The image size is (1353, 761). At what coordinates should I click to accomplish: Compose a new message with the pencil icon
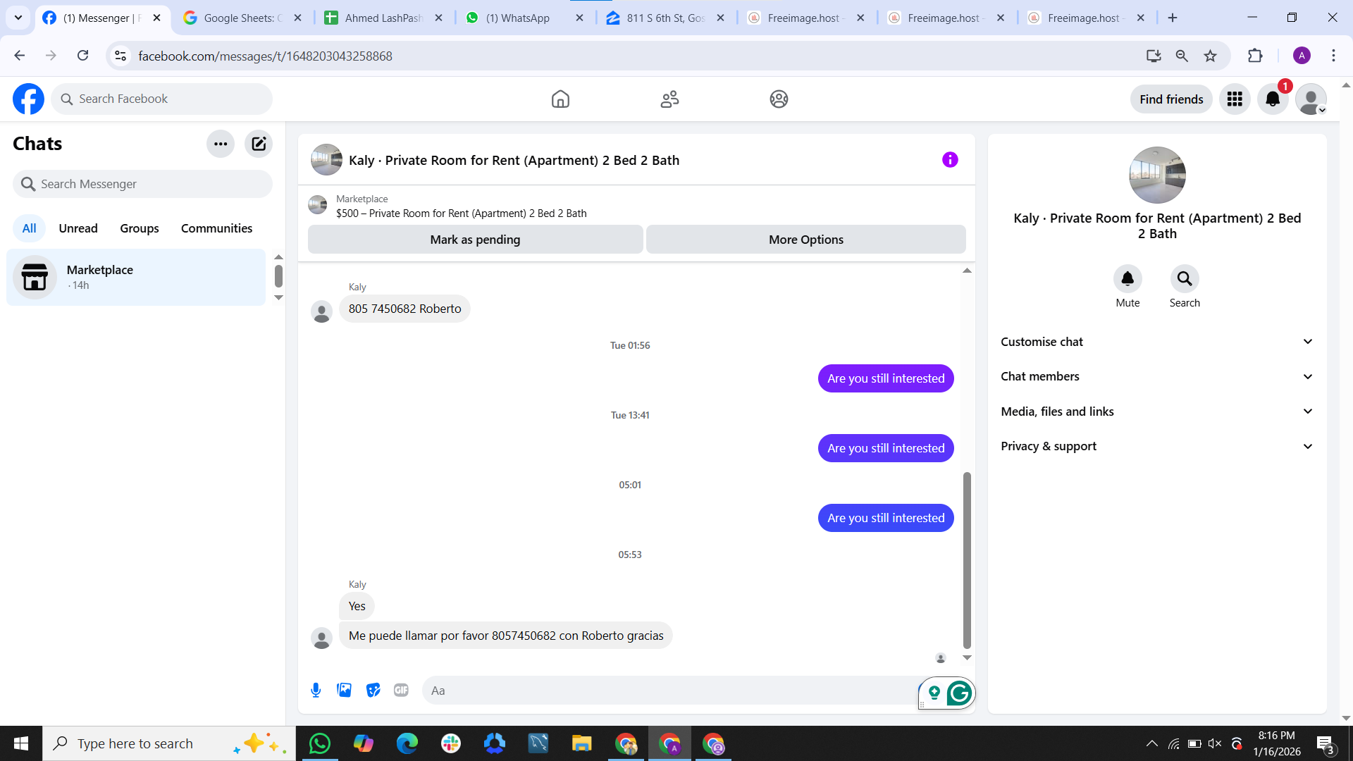pos(259,144)
